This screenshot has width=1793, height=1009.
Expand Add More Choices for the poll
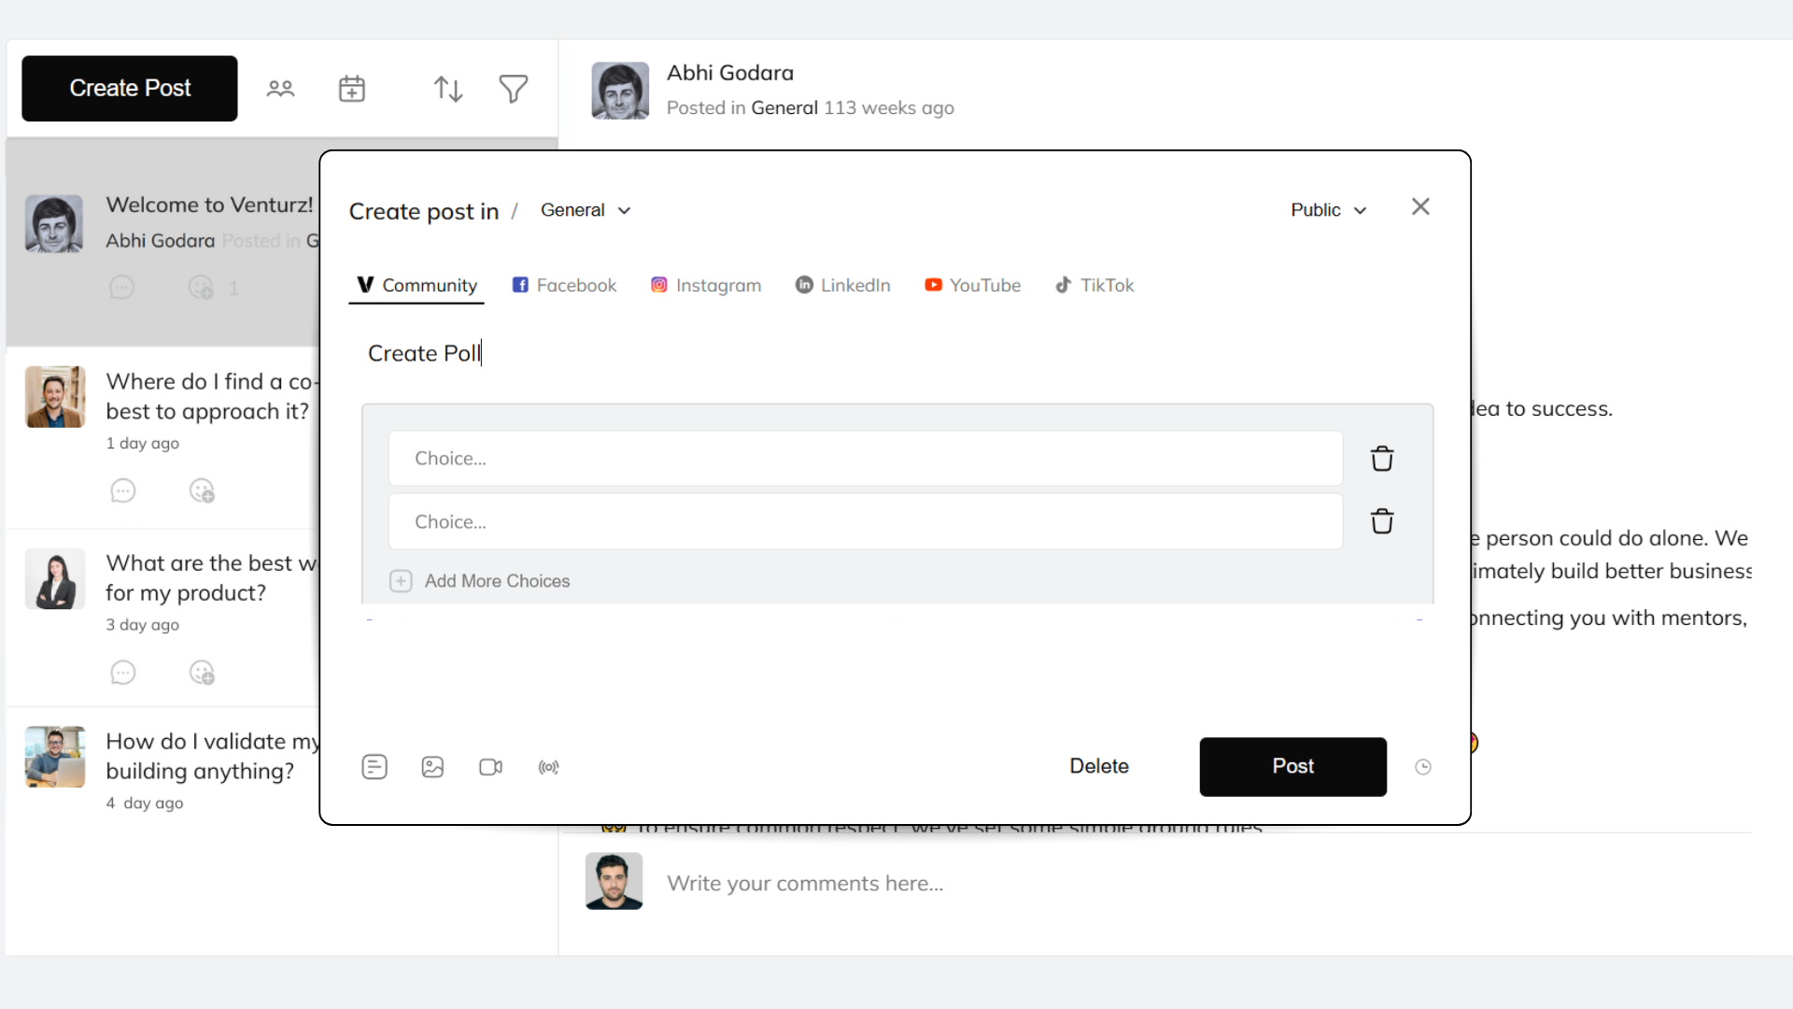coord(480,580)
